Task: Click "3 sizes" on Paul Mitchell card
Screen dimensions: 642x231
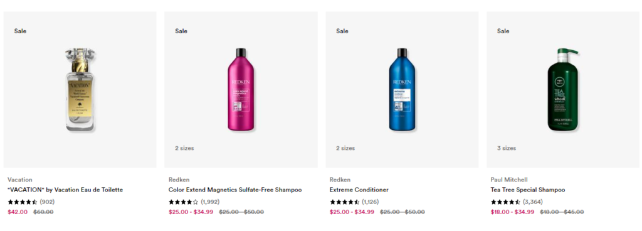Action: (x=507, y=148)
